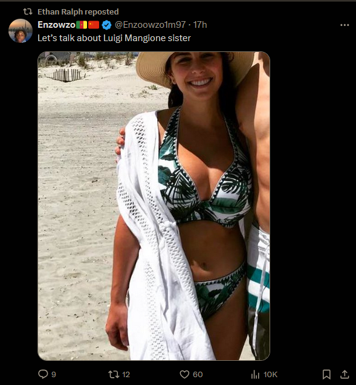356x385 pixels.
Task: Open the Enzowzo profile avatar picture
Action: 21,31
